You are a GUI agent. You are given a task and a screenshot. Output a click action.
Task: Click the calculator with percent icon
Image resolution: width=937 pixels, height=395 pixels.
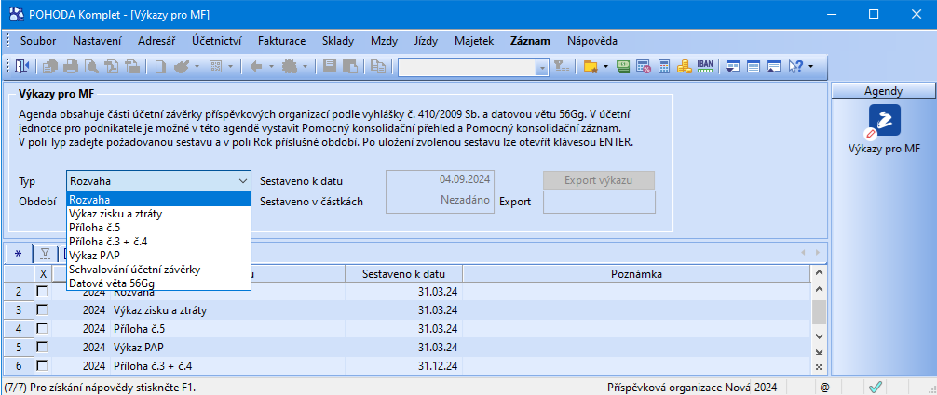644,66
